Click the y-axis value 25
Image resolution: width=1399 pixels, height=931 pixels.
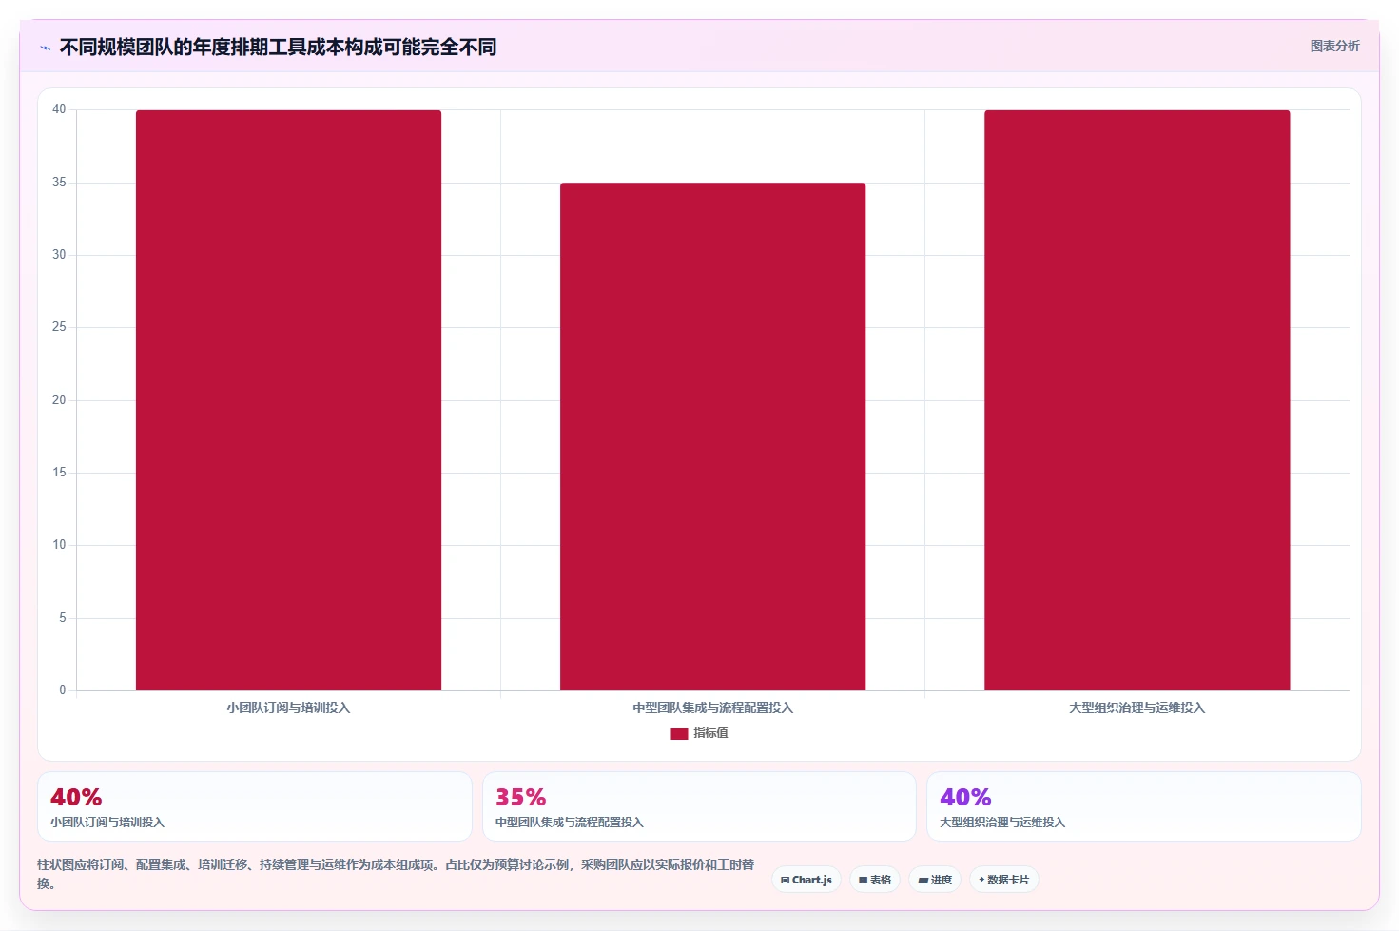(59, 327)
